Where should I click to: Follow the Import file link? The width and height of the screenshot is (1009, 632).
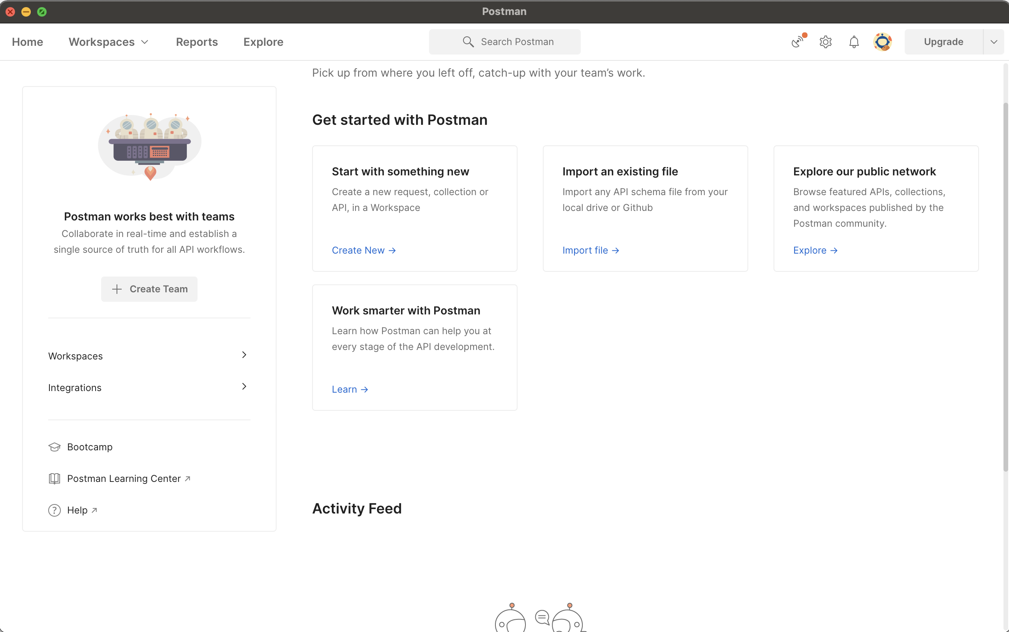591,250
